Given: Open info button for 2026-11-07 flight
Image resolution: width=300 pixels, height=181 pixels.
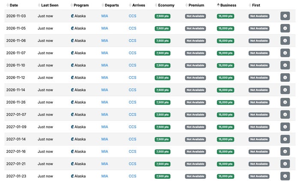Looking at the screenshot, I should tap(285, 53).
